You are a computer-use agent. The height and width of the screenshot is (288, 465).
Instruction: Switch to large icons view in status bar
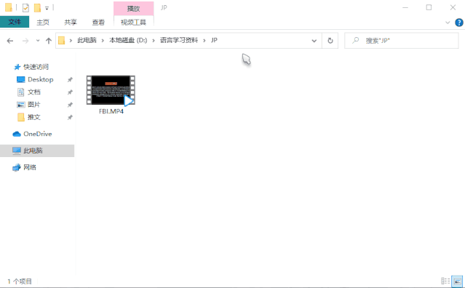pyautogui.click(x=457, y=281)
